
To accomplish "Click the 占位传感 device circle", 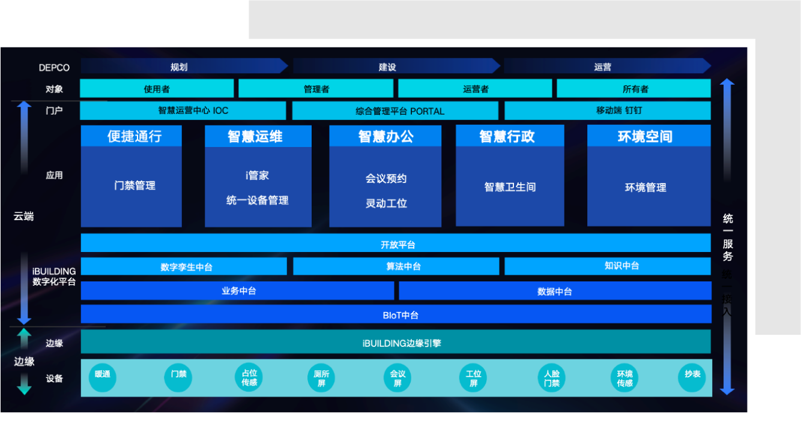I will point(249,377).
